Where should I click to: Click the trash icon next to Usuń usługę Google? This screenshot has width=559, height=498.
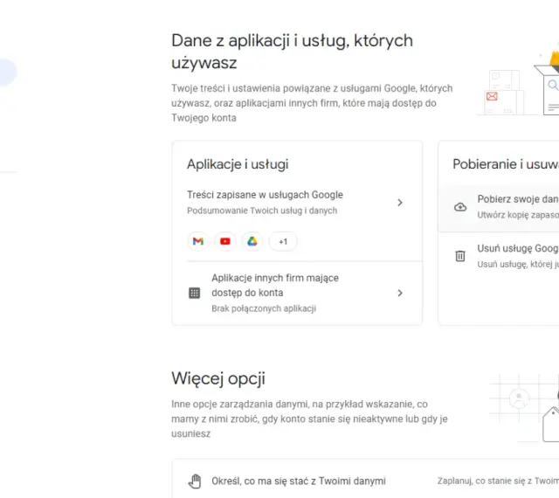(460, 256)
